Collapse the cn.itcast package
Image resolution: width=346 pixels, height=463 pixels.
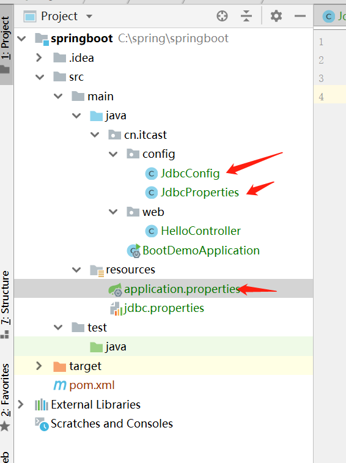95,135
